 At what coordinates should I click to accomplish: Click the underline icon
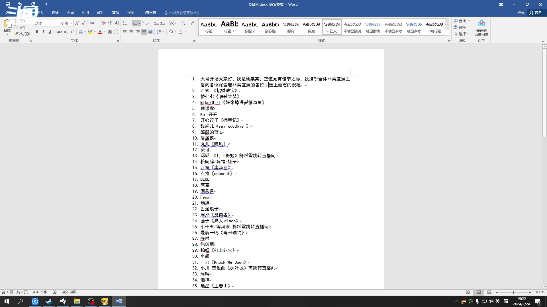tap(49, 32)
